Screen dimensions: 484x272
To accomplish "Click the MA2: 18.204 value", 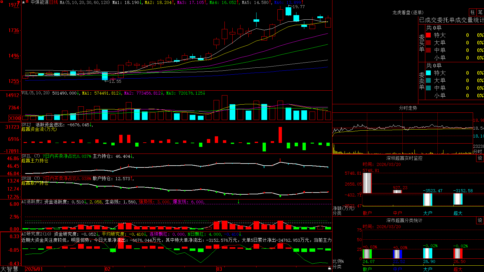I will point(158,2).
